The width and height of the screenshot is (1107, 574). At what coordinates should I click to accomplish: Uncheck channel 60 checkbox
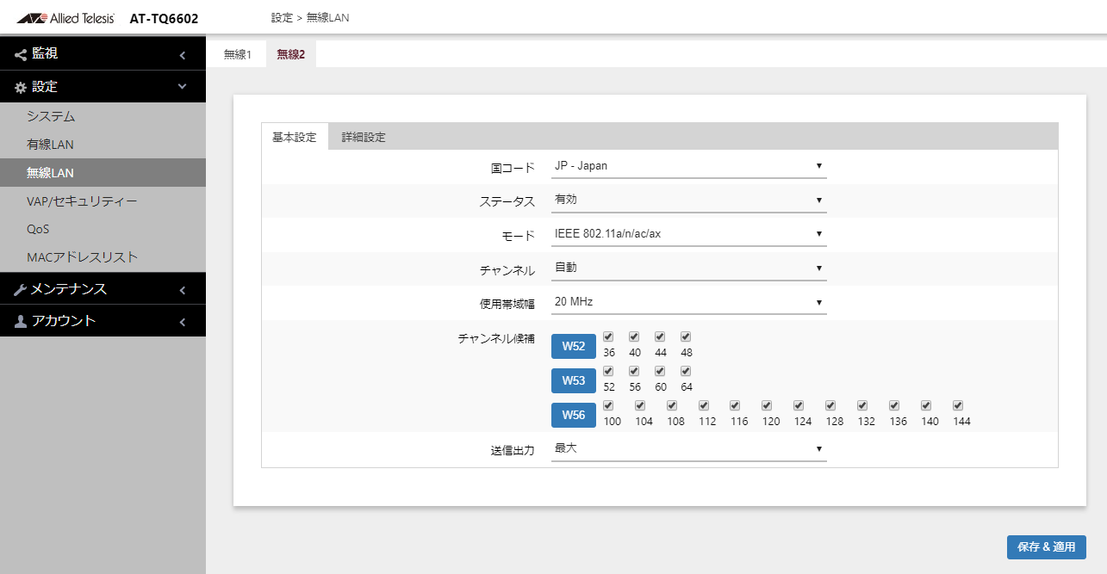click(x=660, y=371)
